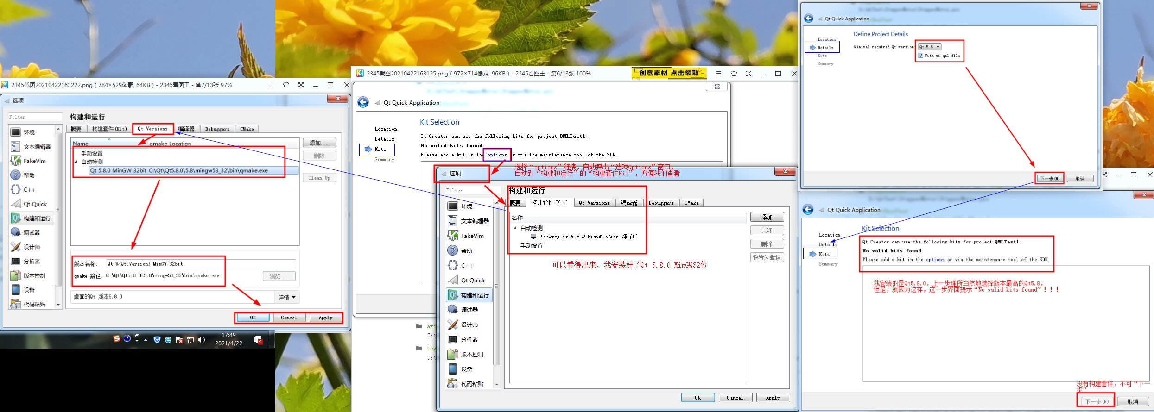Select FakeVim icon in center Kits options dialog
Image resolution: width=1154 pixels, height=412 pixels.
coord(453,236)
